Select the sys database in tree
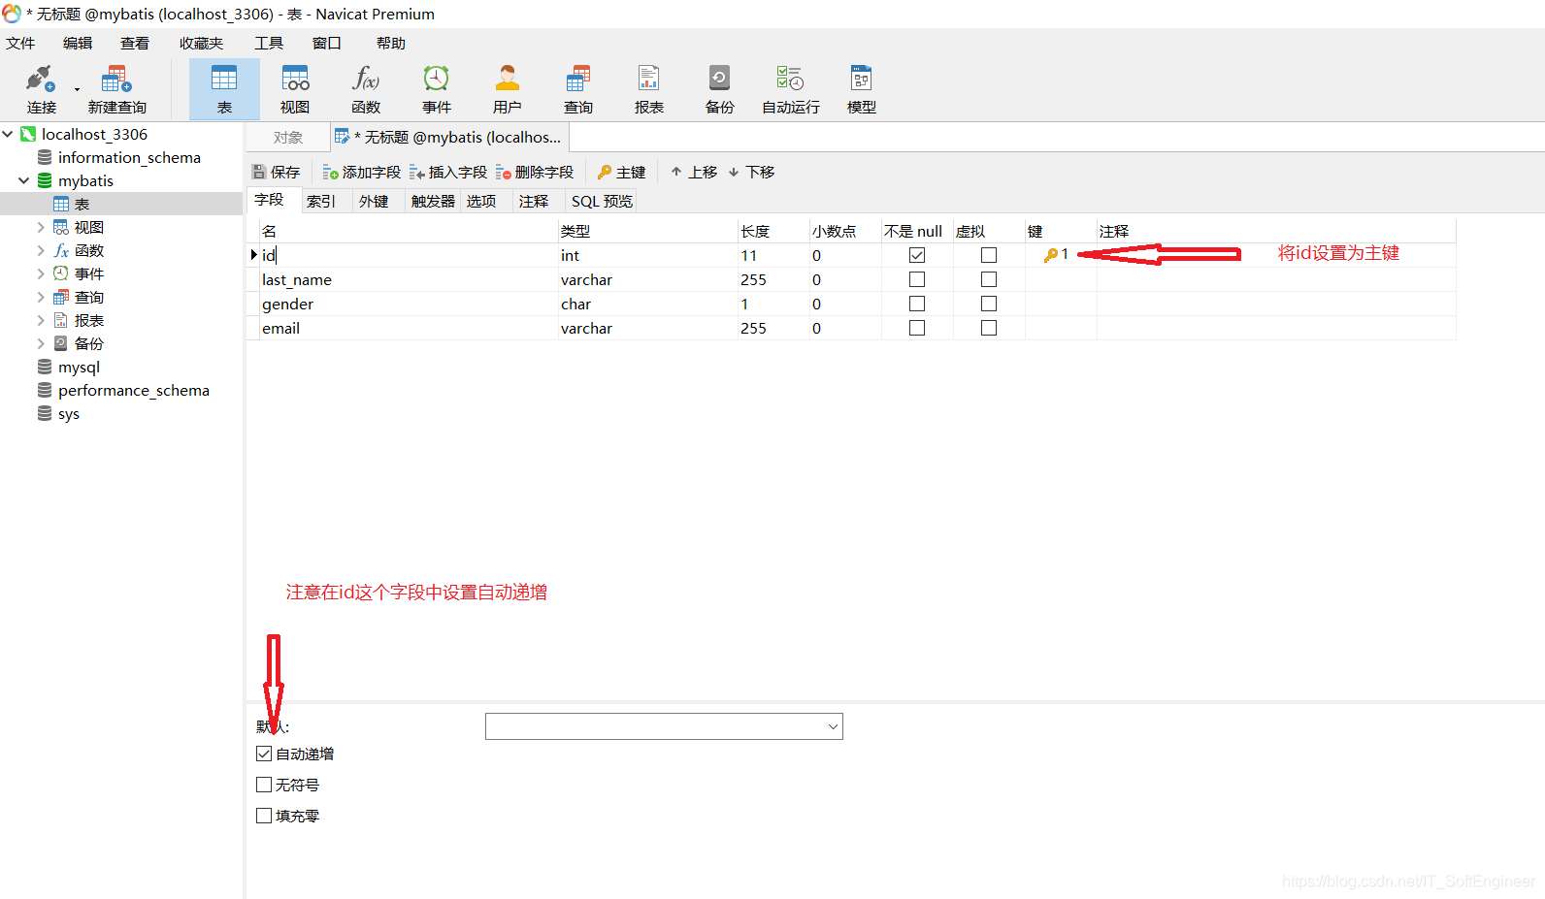1545x899 pixels. tap(68, 413)
